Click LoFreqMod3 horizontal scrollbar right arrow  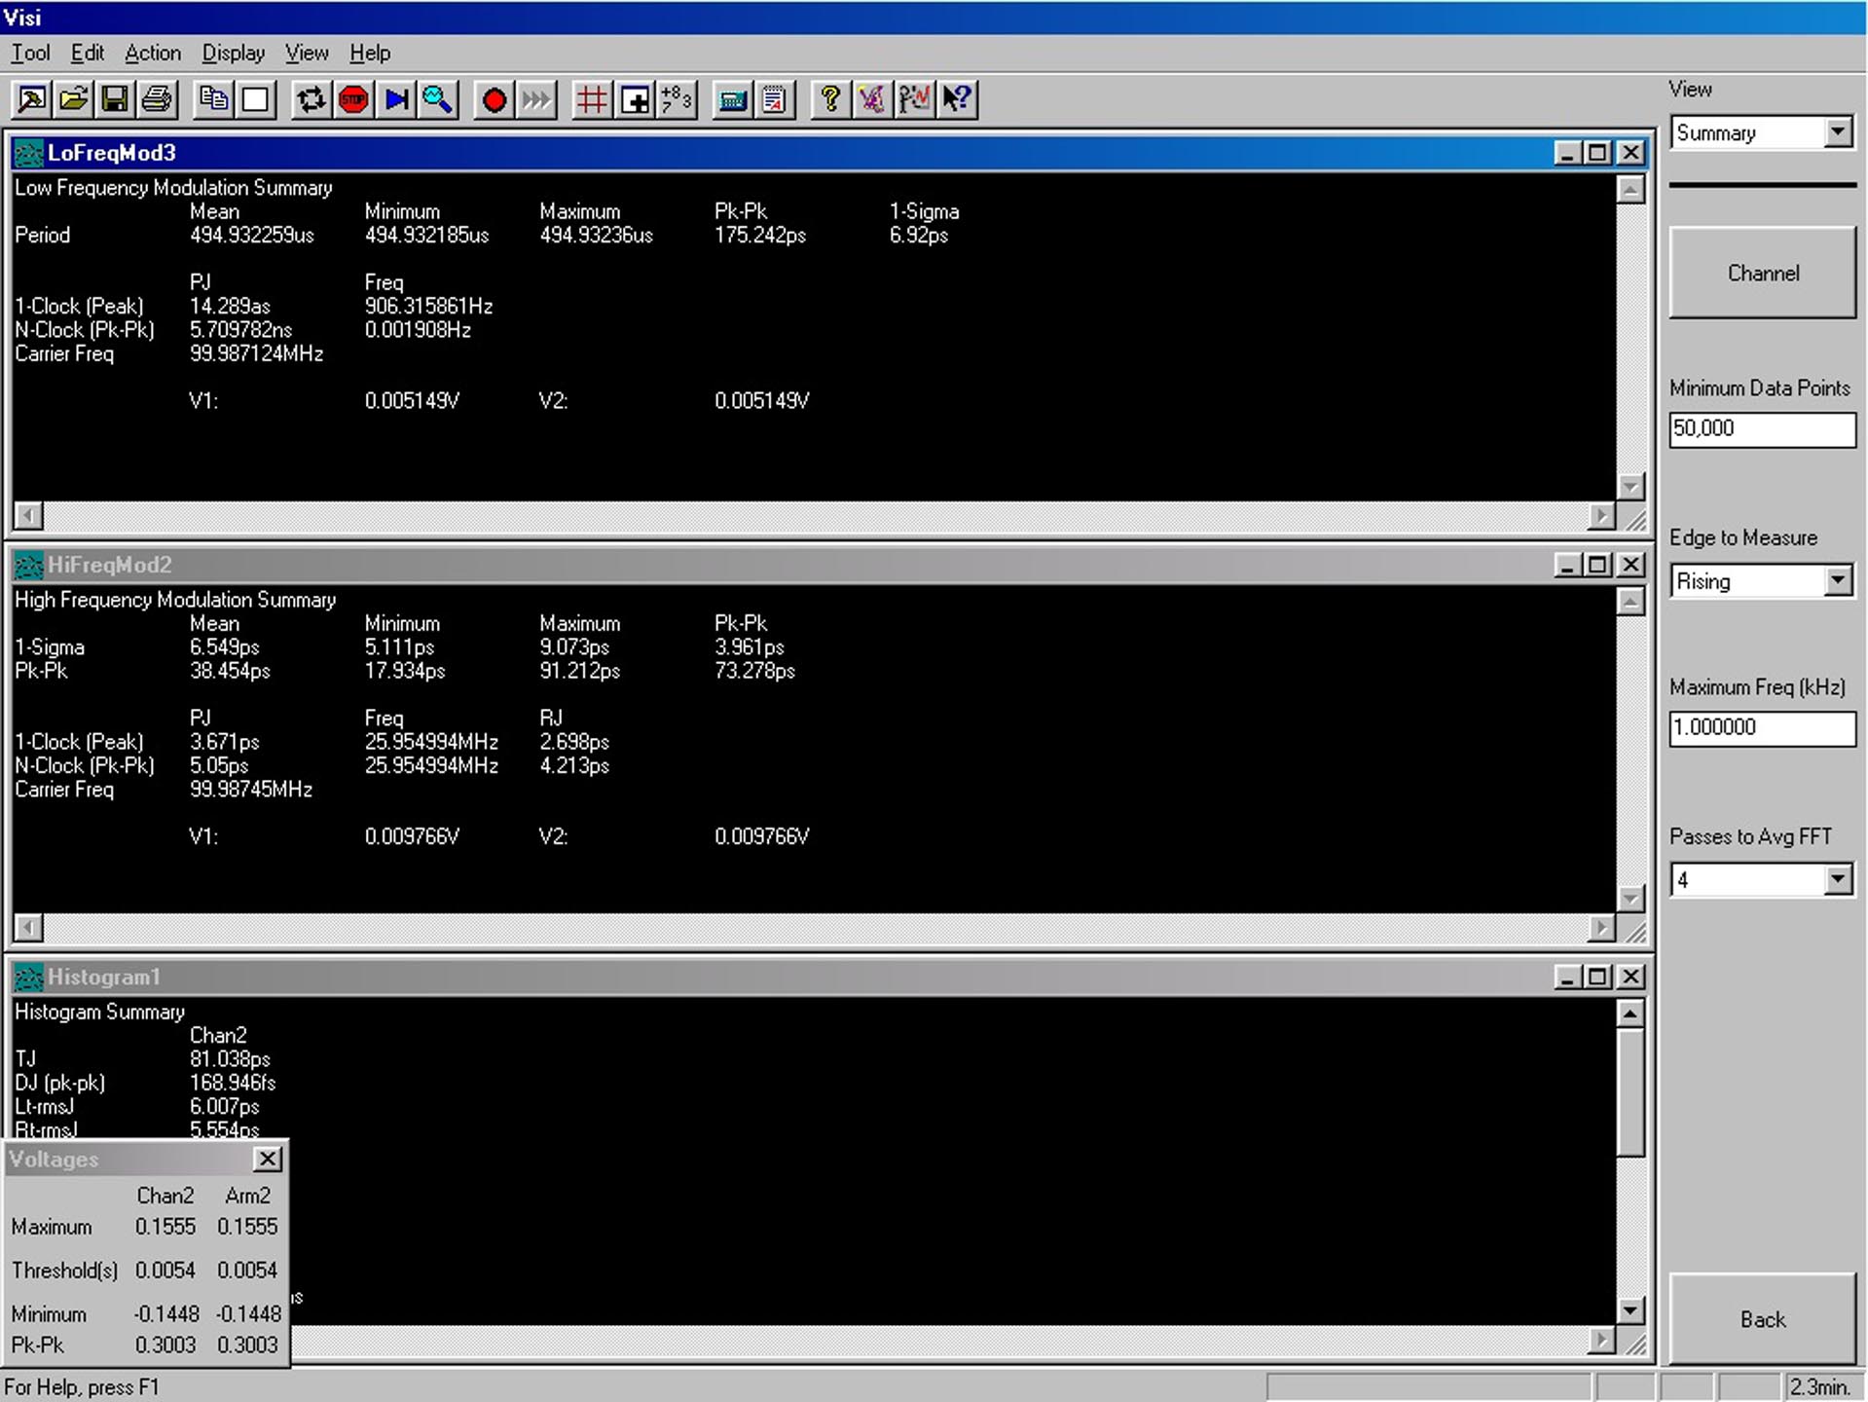click(x=1601, y=516)
